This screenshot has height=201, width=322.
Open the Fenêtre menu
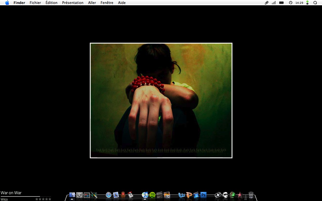(107, 3)
